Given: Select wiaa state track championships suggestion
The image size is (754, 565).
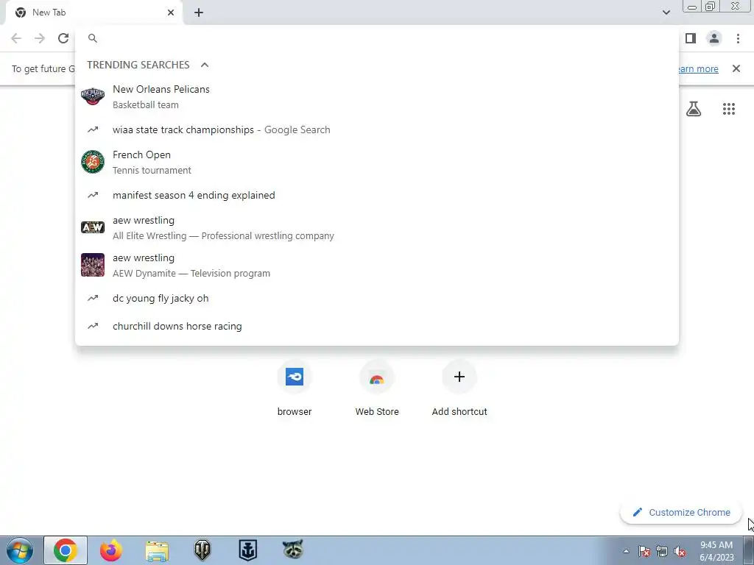Looking at the screenshot, I should click(377, 129).
